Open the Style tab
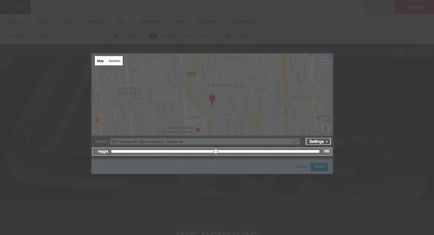Image resolution: width=434 pixels, height=235 pixels. 42,22
